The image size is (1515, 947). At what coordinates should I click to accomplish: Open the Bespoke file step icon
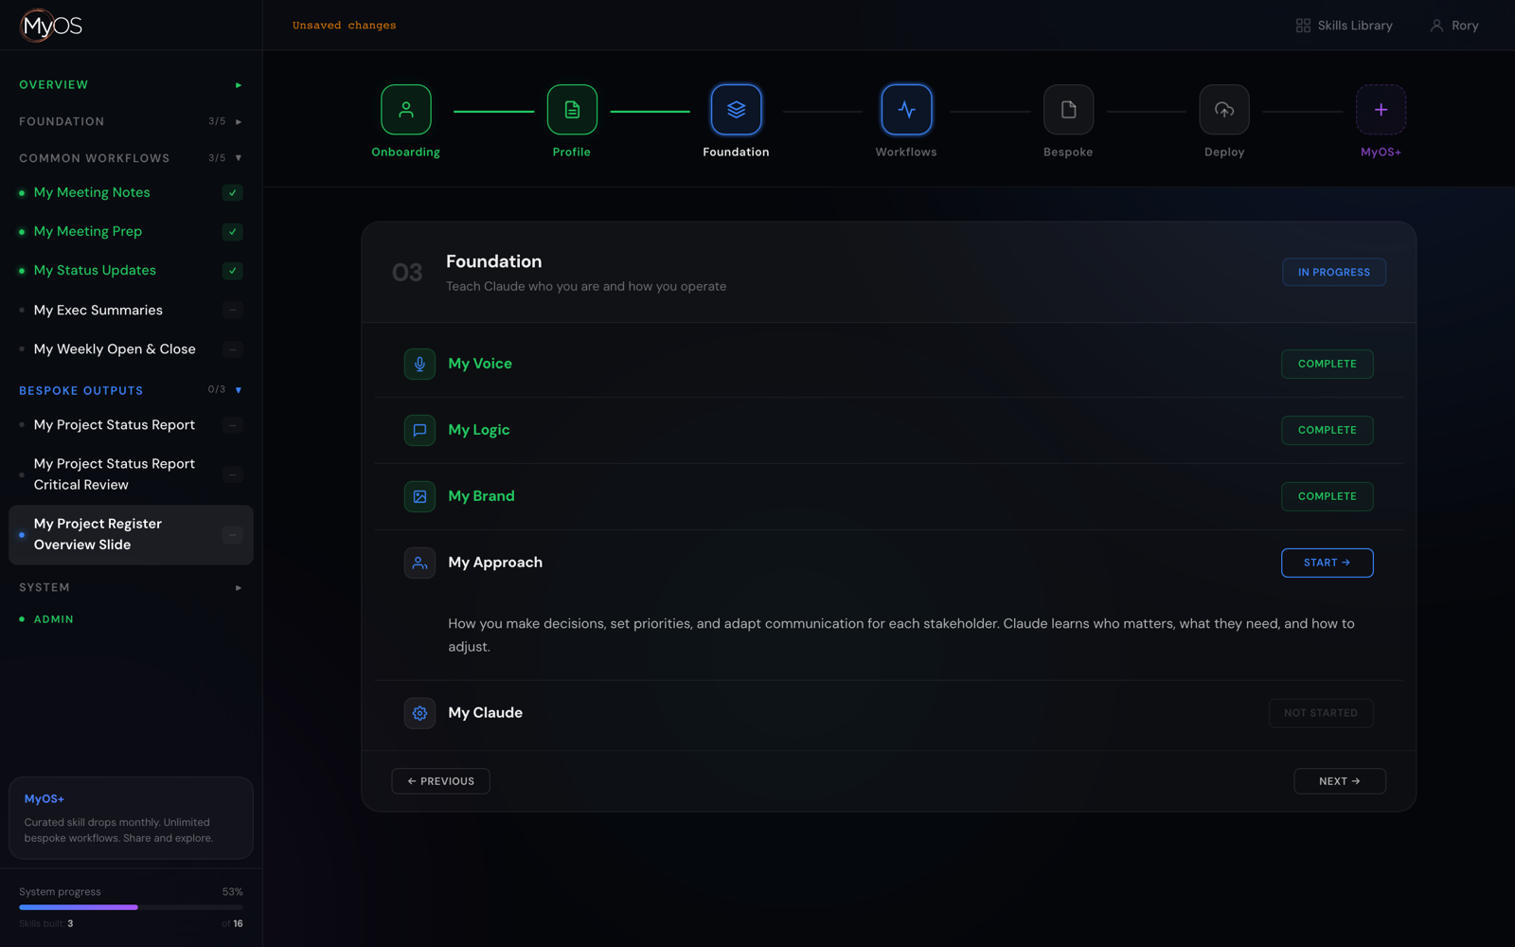pos(1068,110)
